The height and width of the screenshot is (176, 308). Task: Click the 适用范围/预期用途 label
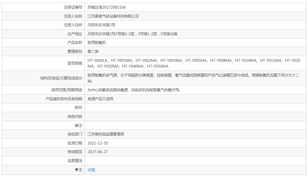point(67,90)
